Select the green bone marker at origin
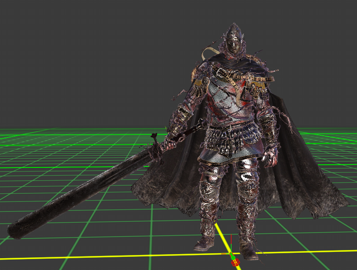357x270 pixels. (x=233, y=256)
